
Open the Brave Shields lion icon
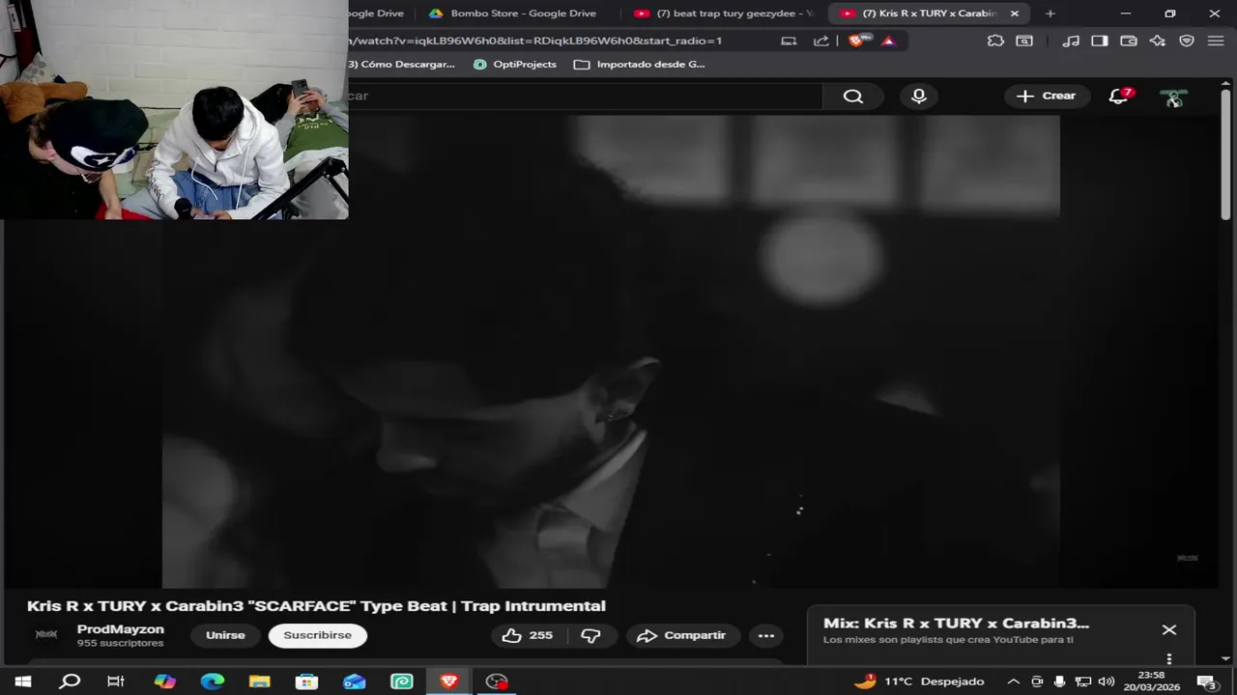point(857,41)
